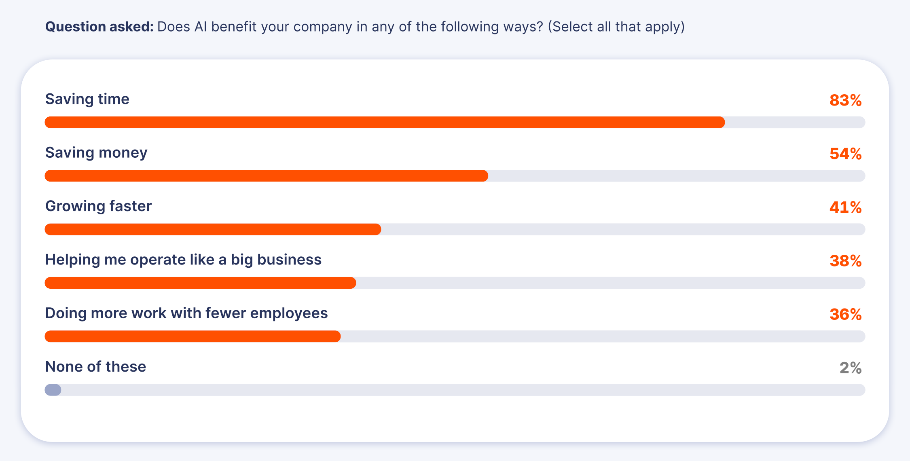The width and height of the screenshot is (910, 461).
Task: Click the gray 2% percentage value
Action: 850,368
